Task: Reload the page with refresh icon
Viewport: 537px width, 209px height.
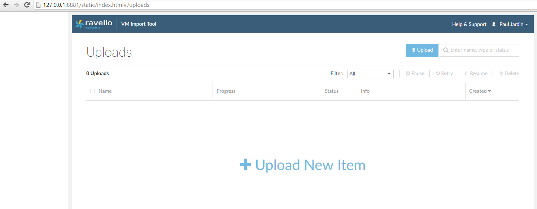Action: coord(27,5)
